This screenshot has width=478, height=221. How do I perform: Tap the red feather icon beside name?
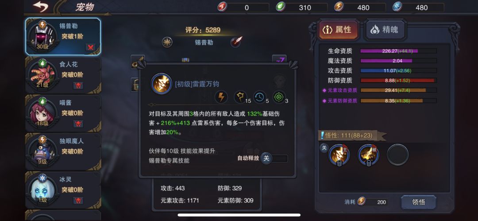tap(236, 42)
